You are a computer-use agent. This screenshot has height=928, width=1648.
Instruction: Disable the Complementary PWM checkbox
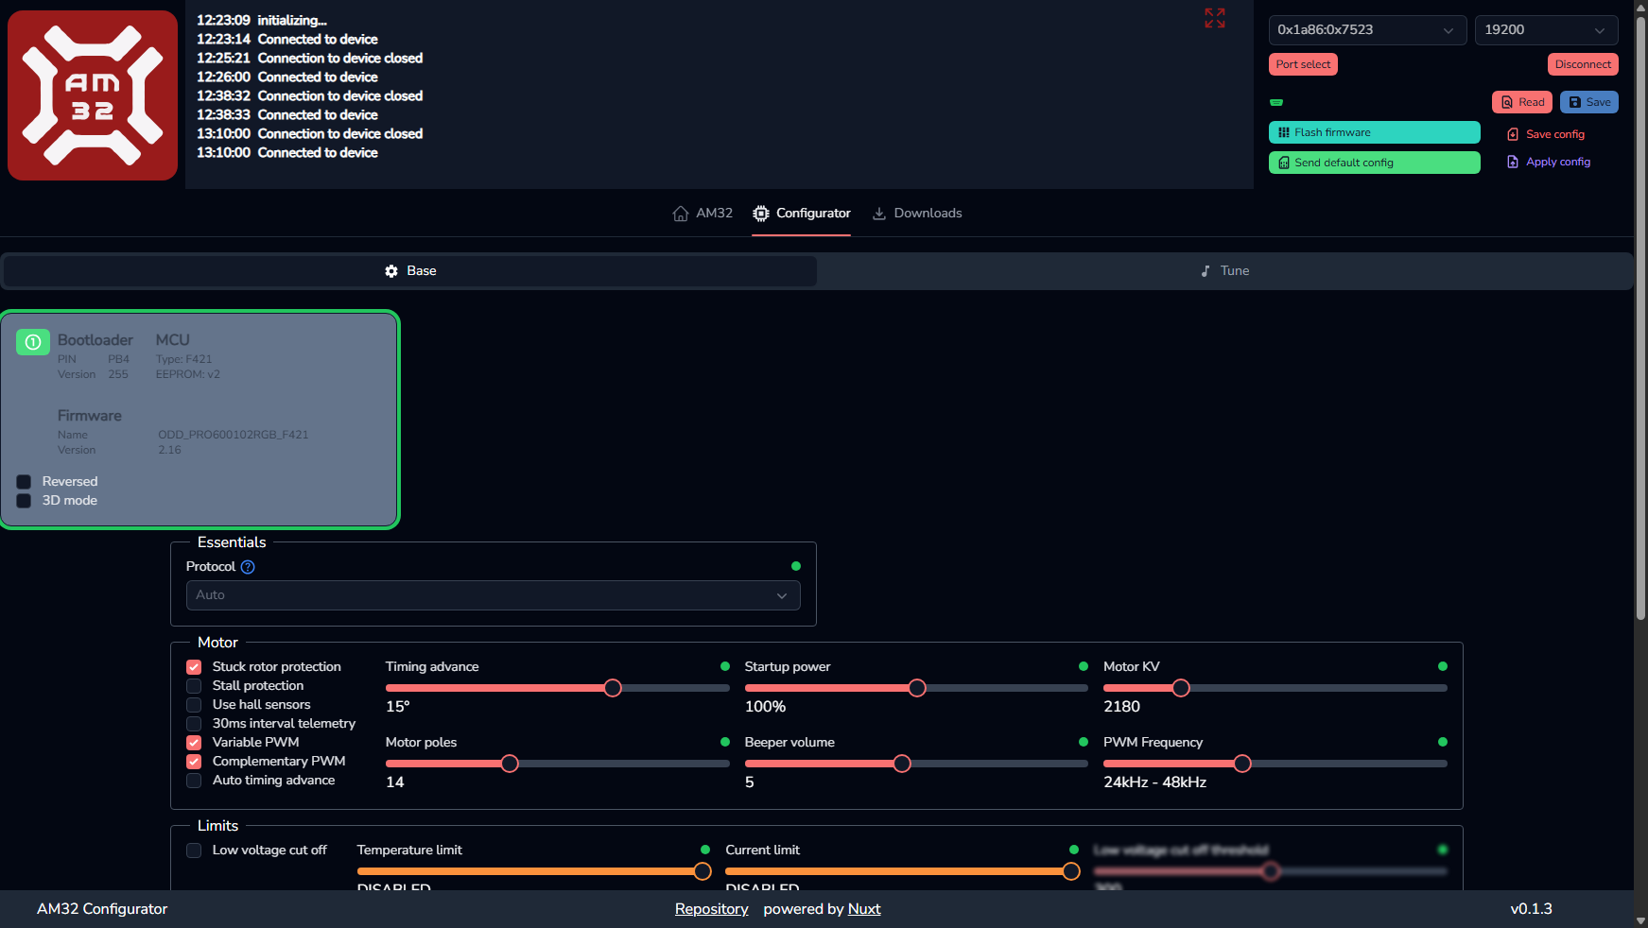click(x=194, y=762)
